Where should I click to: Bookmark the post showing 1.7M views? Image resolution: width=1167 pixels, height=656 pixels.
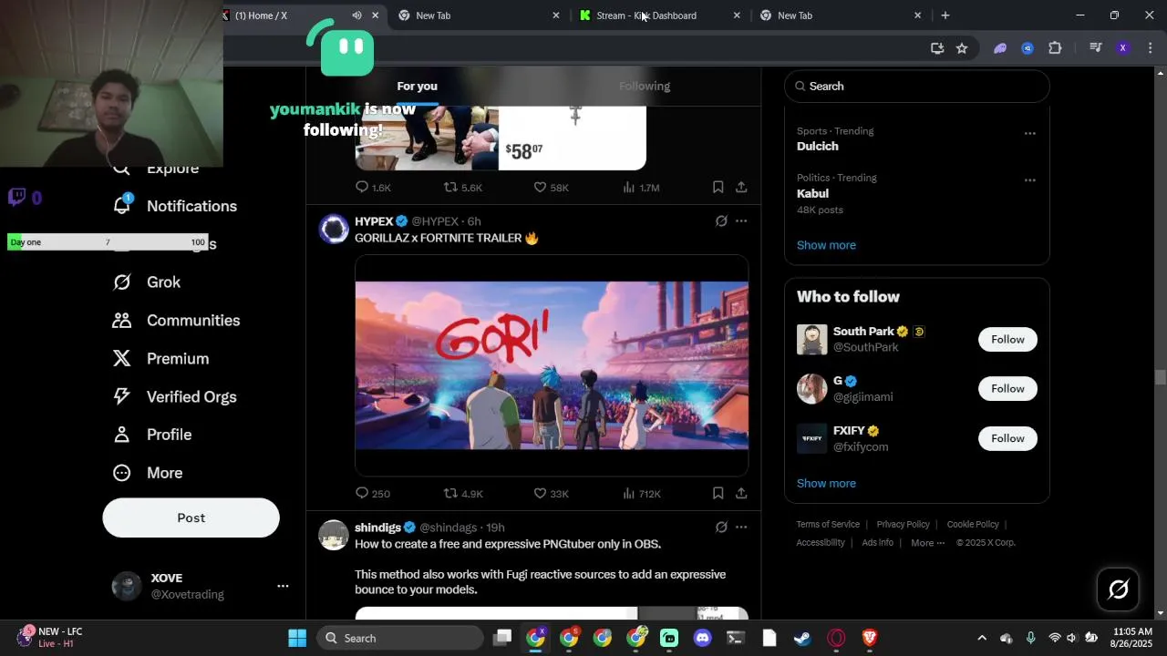click(718, 187)
